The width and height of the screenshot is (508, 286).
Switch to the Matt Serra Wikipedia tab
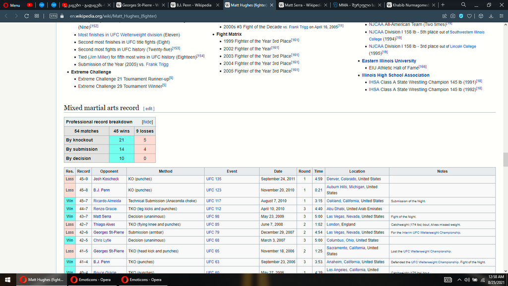coord(302,5)
